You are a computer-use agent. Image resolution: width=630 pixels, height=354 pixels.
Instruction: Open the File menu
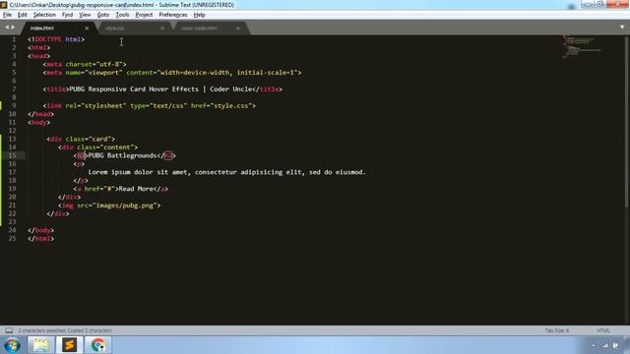(7, 15)
